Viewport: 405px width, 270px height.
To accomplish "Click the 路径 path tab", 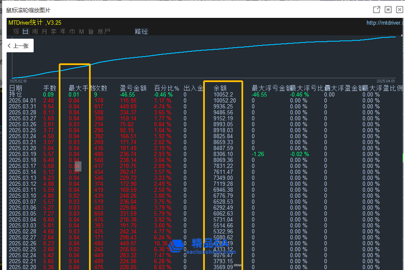I will [x=141, y=31].
